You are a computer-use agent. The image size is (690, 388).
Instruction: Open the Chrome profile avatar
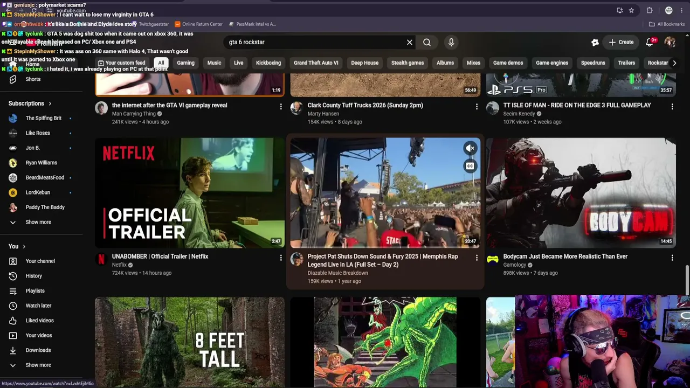click(x=669, y=10)
